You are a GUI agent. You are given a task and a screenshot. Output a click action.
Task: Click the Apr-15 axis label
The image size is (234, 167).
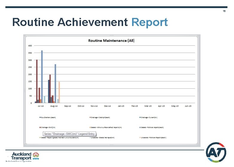tap(161, 106)
